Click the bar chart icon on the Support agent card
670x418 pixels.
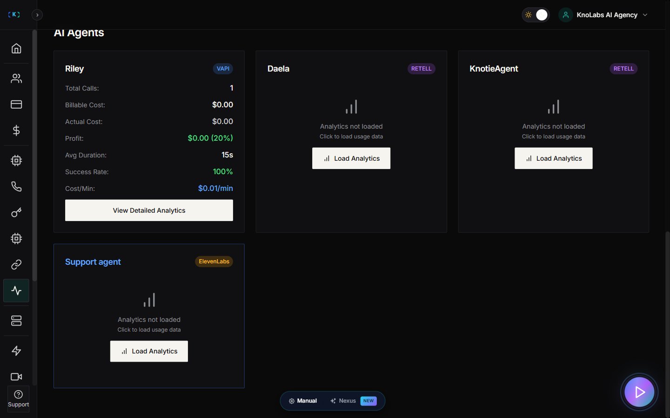[149, 300]
